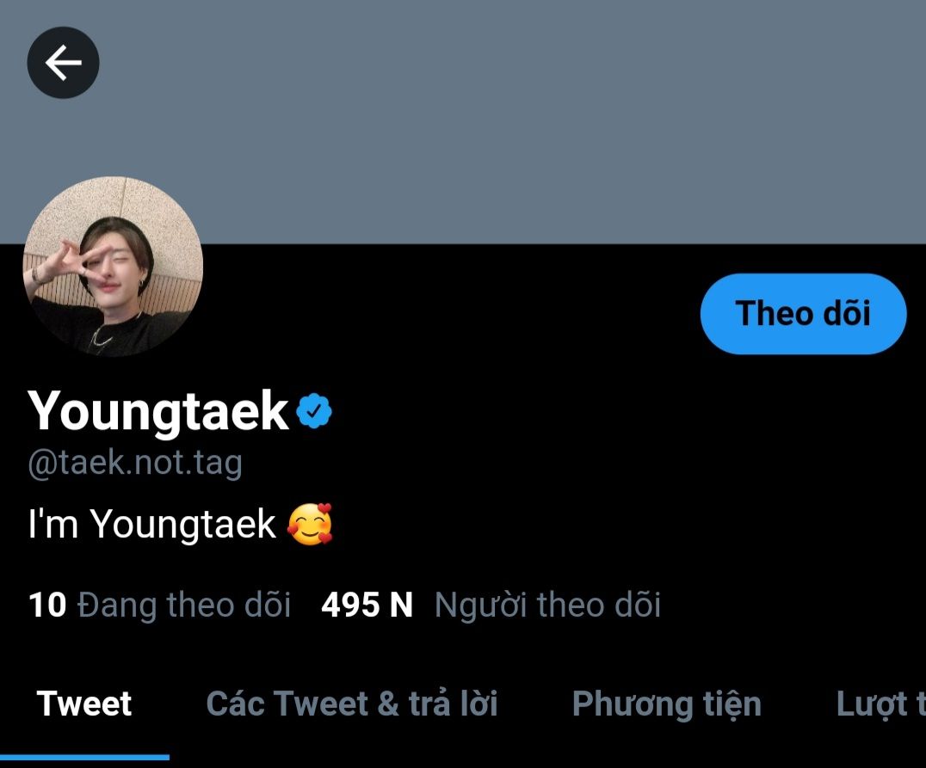Tap the 10 following count

(47, 605)
